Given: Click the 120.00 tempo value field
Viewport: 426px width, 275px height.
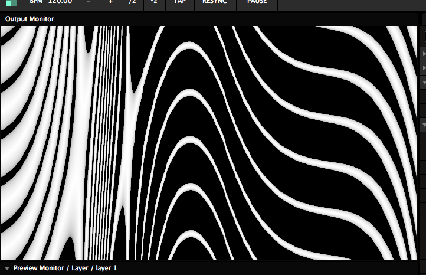Looking at the screenshot, I should click(x=60, y=2).
